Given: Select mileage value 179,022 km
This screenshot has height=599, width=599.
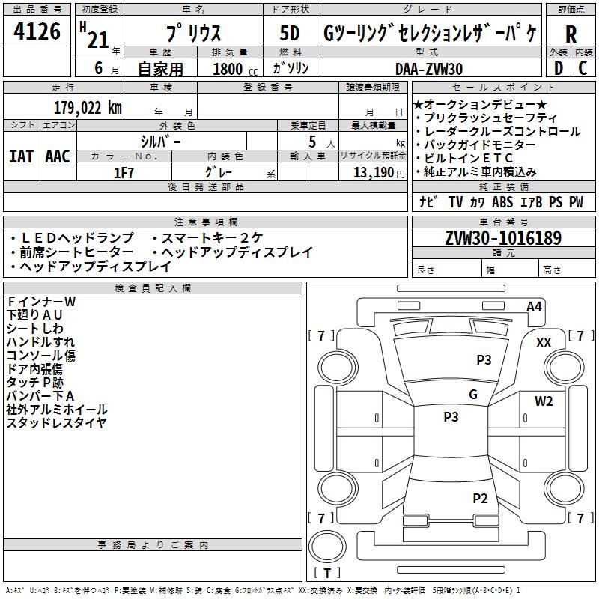Looking at the screenshot, I should pos(88,108).
